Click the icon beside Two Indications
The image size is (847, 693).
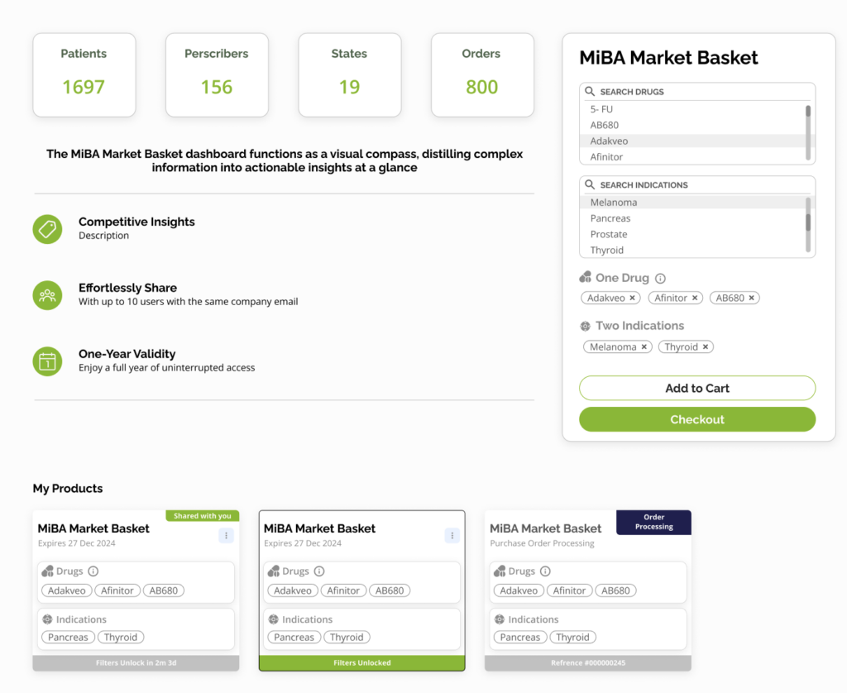pyautogui.click(x=586, y=327)
